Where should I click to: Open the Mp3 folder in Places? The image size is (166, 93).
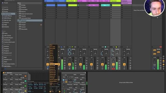(x=5, y=57)
